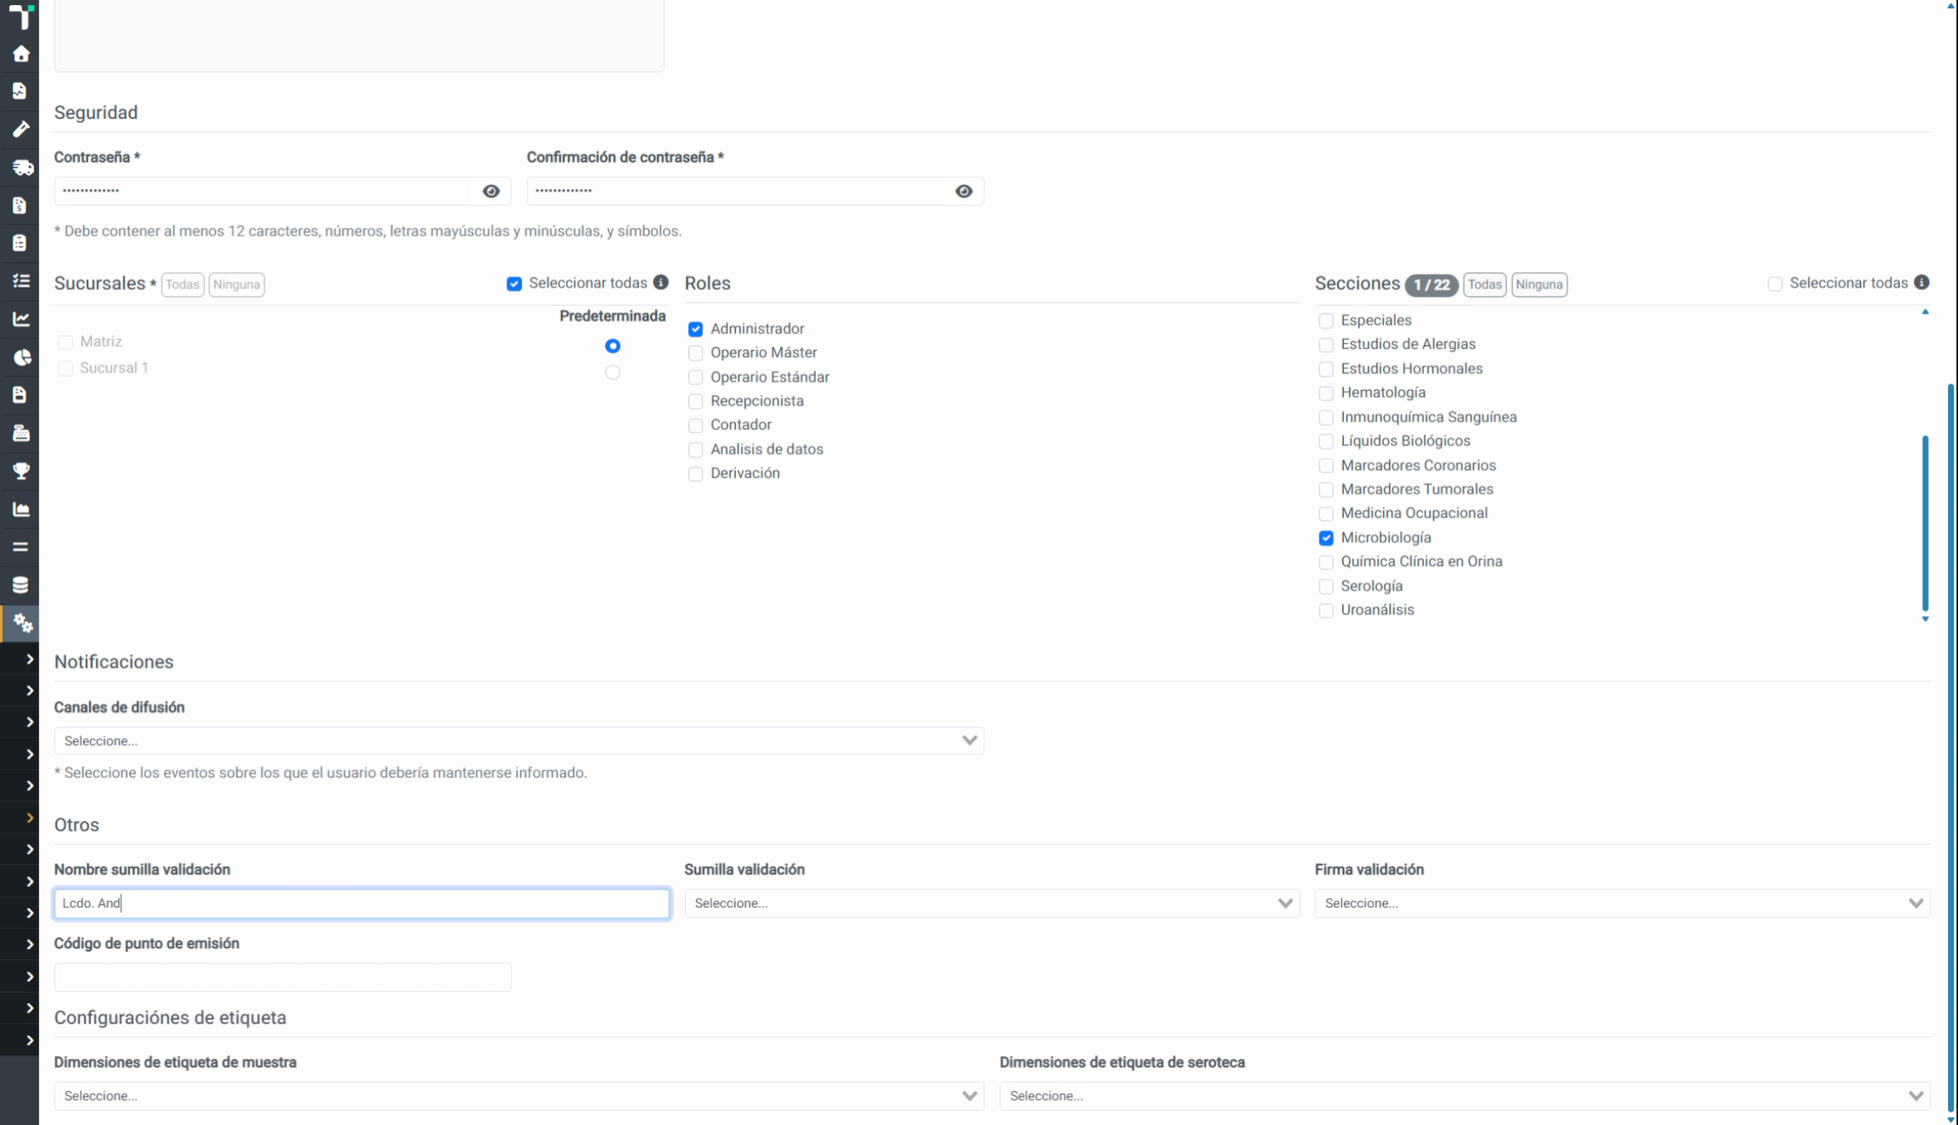Check the Serología section
Viewport: 1958px width, 1125px height.
pos(1325,587)
